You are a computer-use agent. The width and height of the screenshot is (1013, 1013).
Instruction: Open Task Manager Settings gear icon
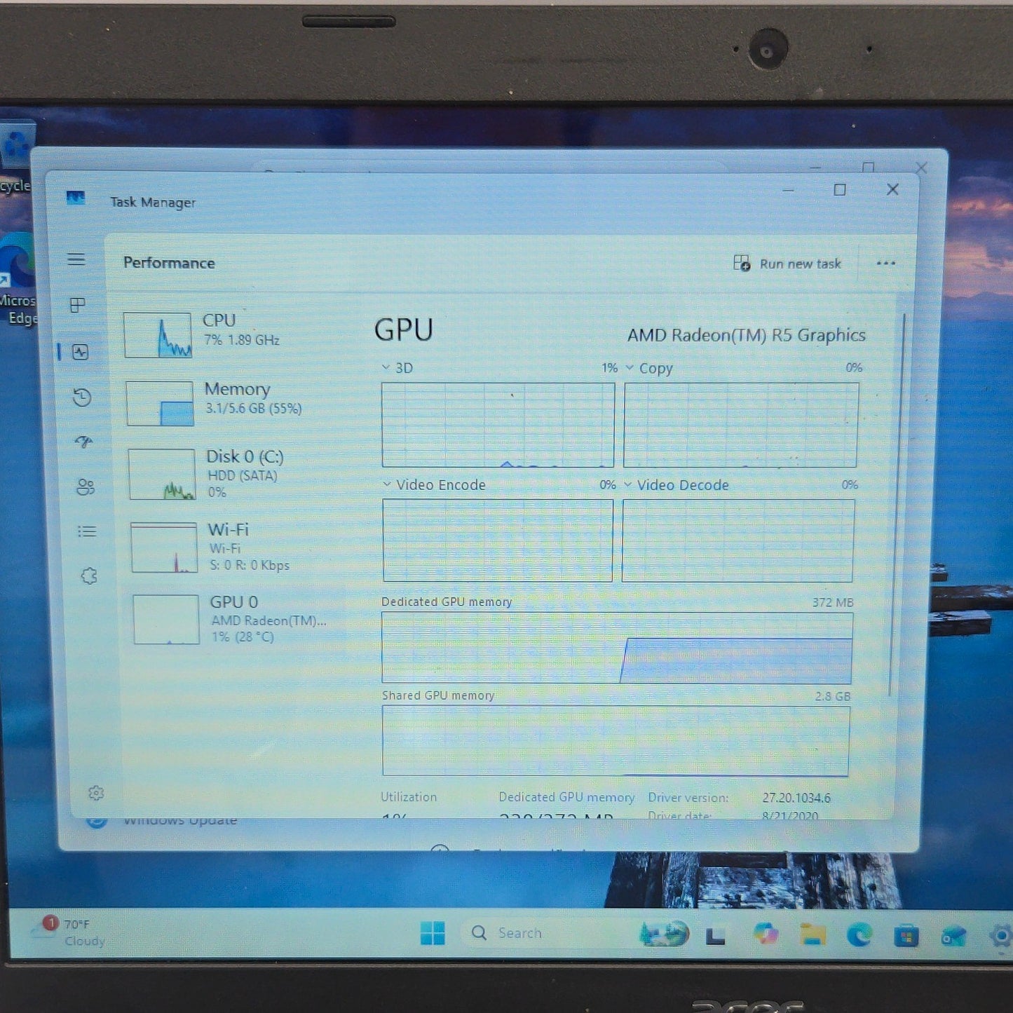click(x=96, y=793)
